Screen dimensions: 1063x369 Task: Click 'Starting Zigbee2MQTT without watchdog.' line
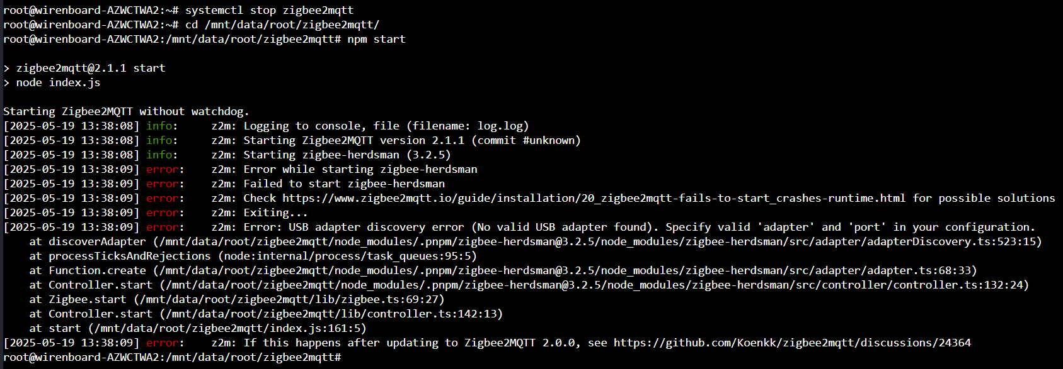(126, 111)
